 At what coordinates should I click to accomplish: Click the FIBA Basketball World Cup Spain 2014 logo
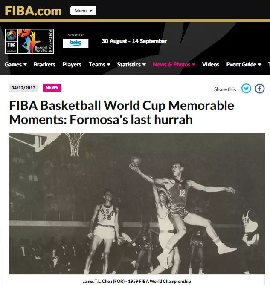point(29,41)
